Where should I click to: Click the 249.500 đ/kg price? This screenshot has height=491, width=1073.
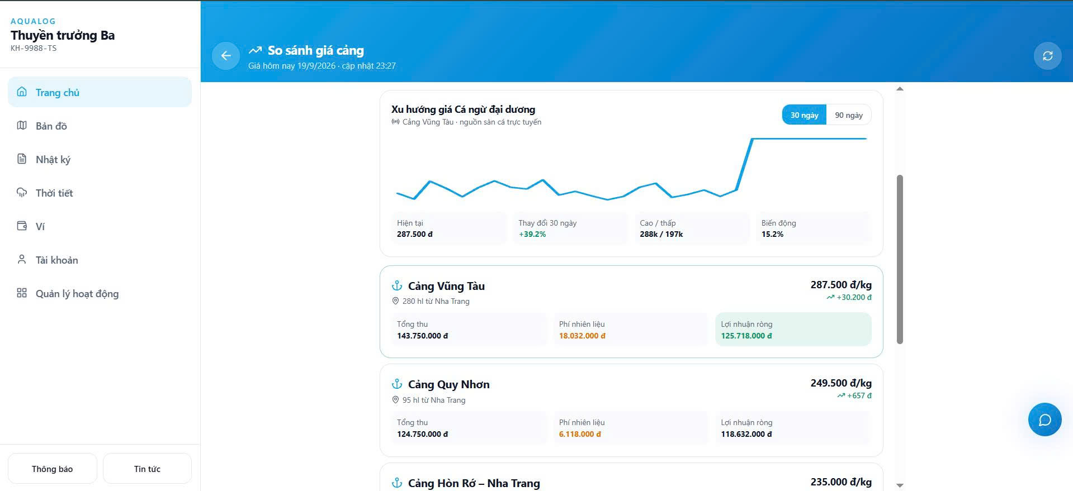[841, 383]
